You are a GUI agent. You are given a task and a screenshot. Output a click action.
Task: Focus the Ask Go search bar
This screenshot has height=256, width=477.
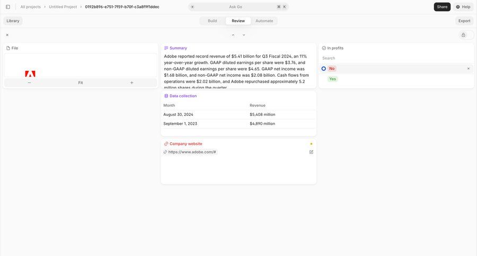pos(238,7)
